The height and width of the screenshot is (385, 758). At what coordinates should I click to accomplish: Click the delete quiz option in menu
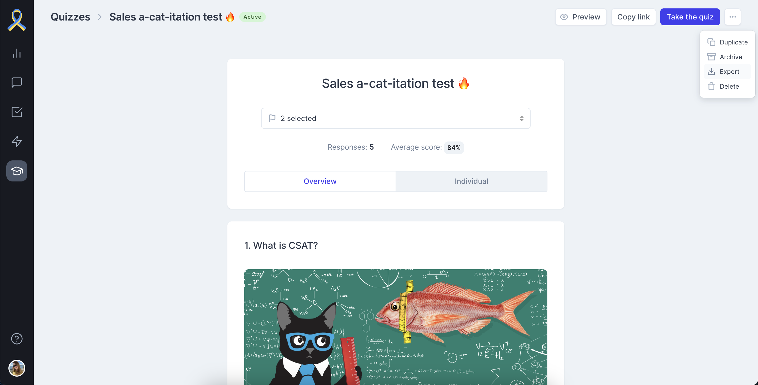729,86
